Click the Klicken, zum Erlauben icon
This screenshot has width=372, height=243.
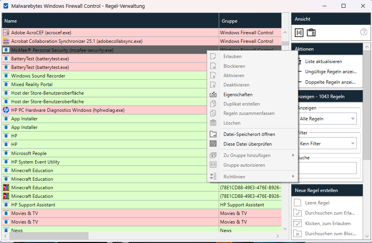tap(298, 224)
